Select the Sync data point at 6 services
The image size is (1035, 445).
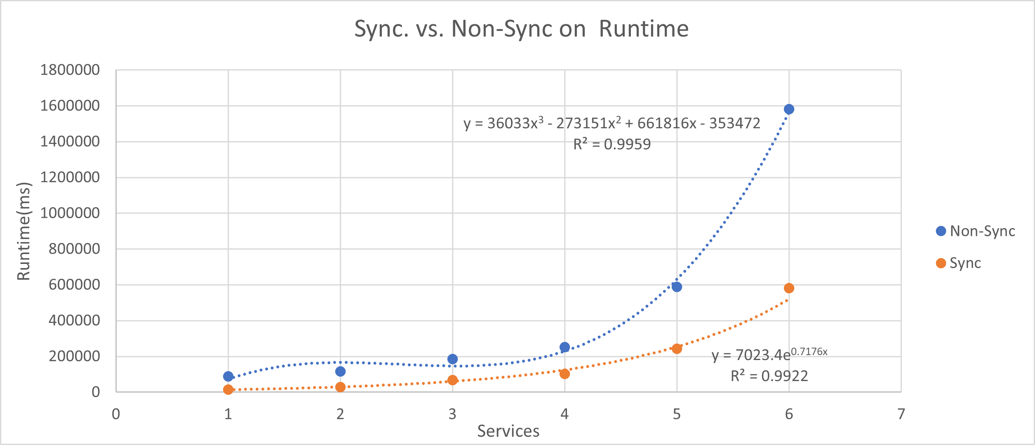coord(789,288)
